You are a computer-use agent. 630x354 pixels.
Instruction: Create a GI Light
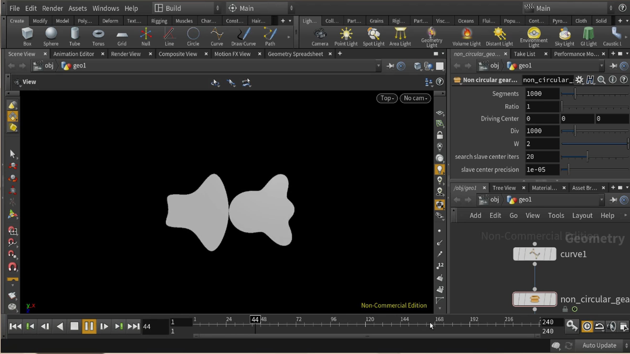[x=589, y=37]
